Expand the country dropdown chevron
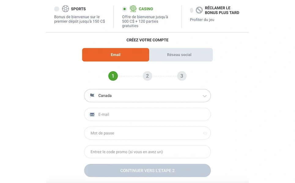 click(x=205, y=96)
